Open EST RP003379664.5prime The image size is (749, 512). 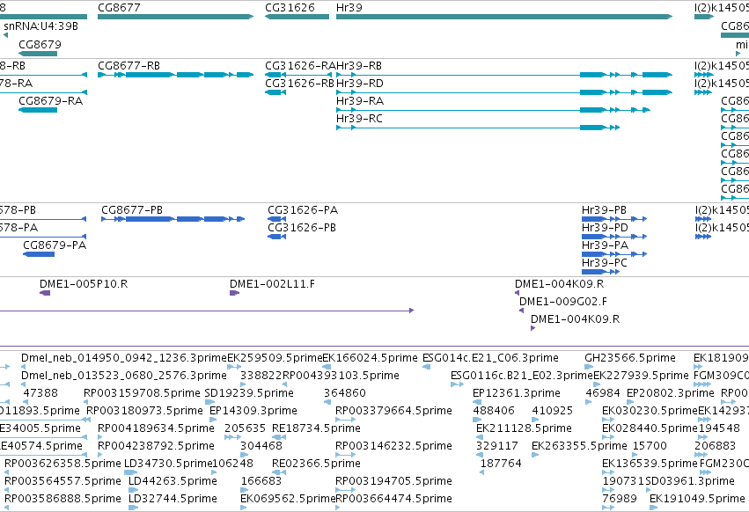click(393, 411)
